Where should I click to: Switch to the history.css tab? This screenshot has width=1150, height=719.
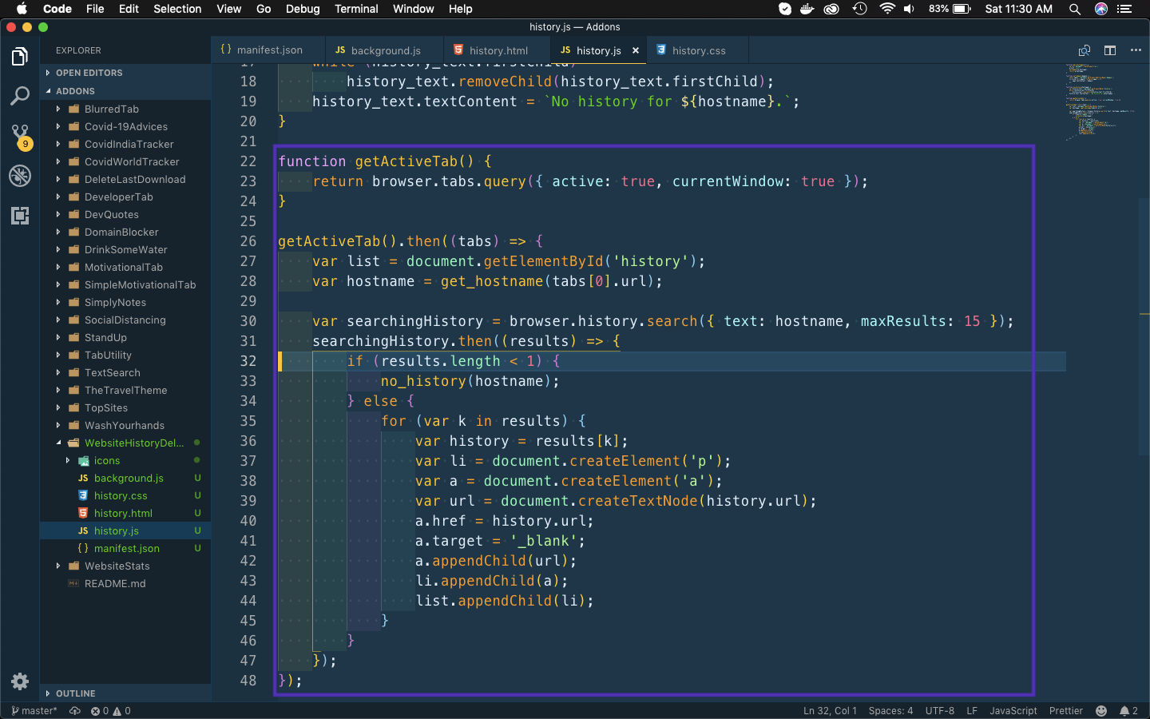click(x=698, y=50)
